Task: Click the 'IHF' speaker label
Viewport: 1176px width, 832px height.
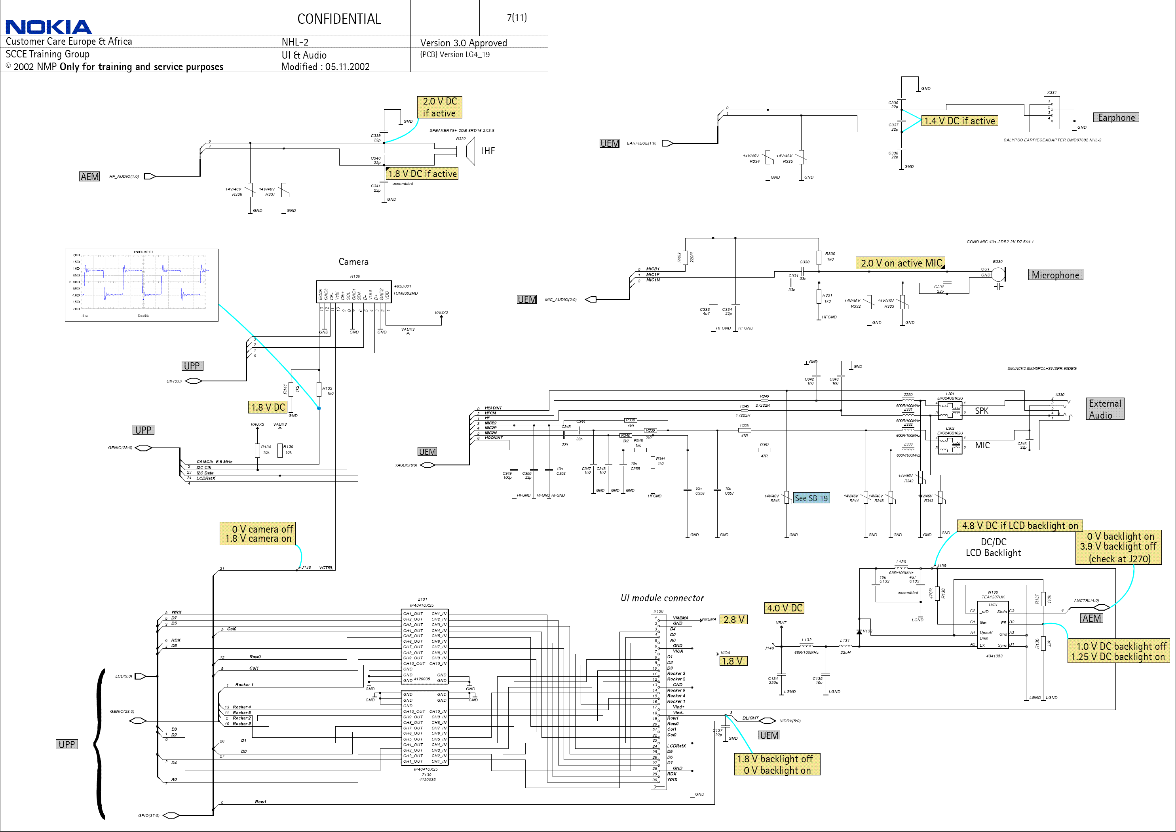Action: pyautogui.click(x=488, y=150)
